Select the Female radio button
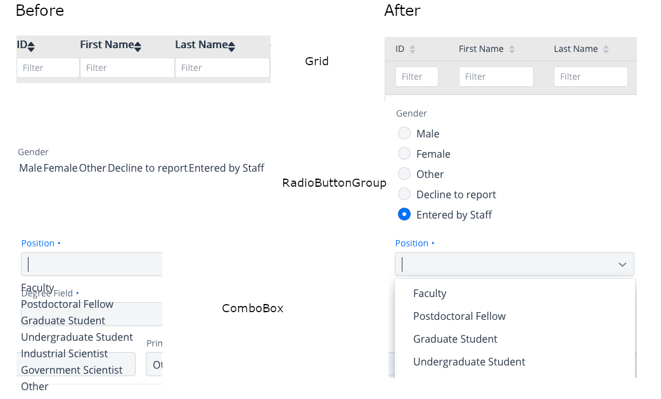Image resolution: width=661 pixels, height=399 pixels. pyautogui.click(x=404, y=154)
